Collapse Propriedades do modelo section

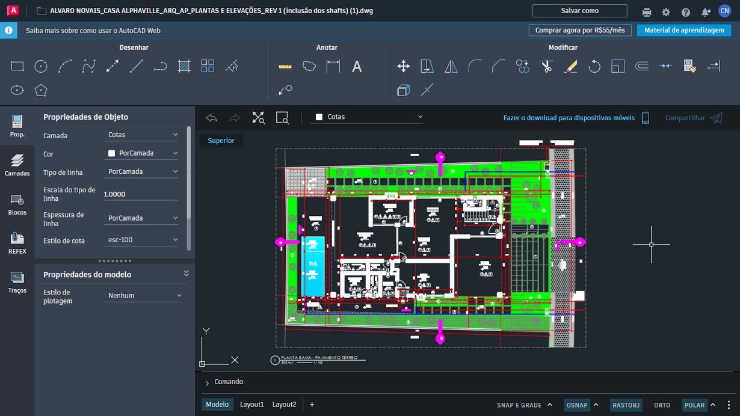186,274
